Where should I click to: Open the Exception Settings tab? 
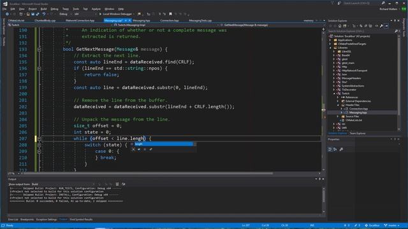tap(47, 219)
